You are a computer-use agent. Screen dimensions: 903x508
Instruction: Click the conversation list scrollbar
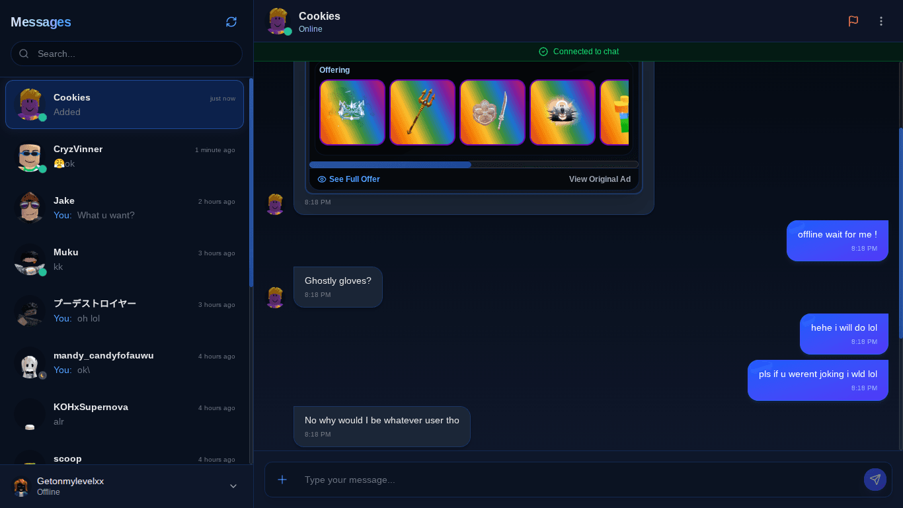point(251,183)
